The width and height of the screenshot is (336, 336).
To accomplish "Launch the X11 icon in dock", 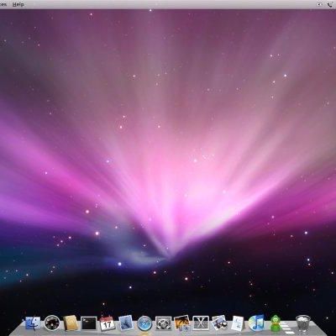I will pos(201,323).
